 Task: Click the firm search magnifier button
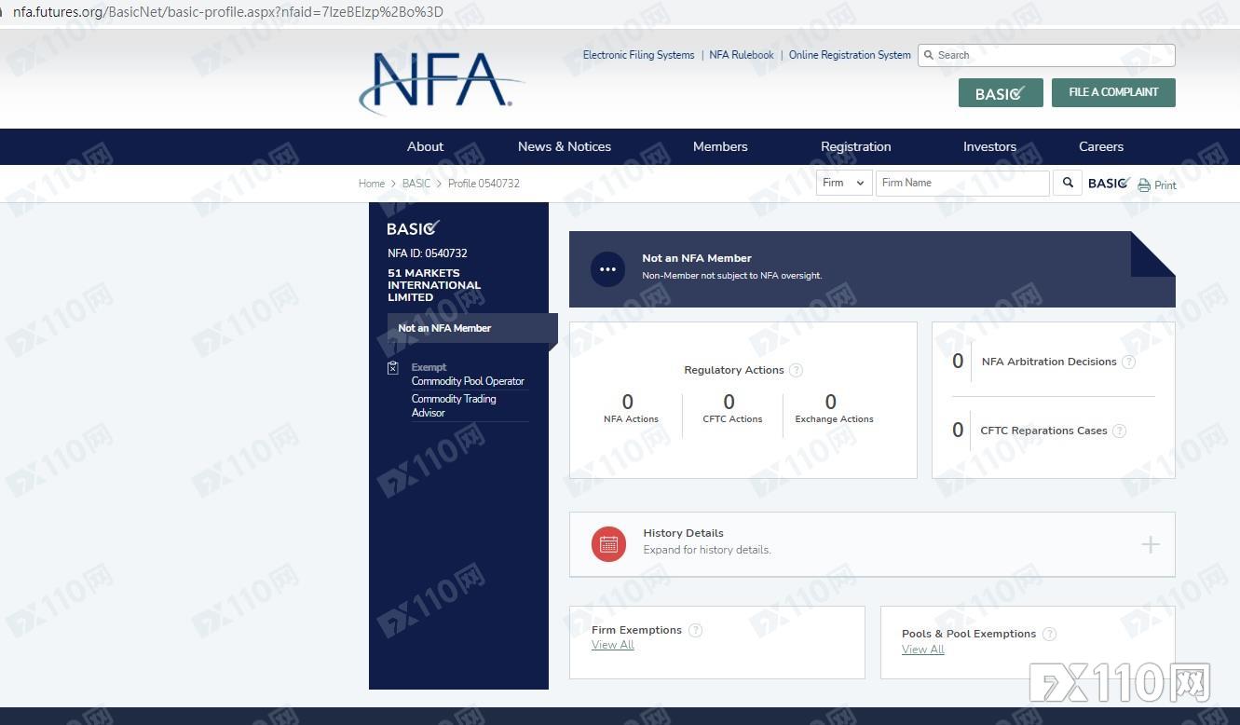point(1068,183)
